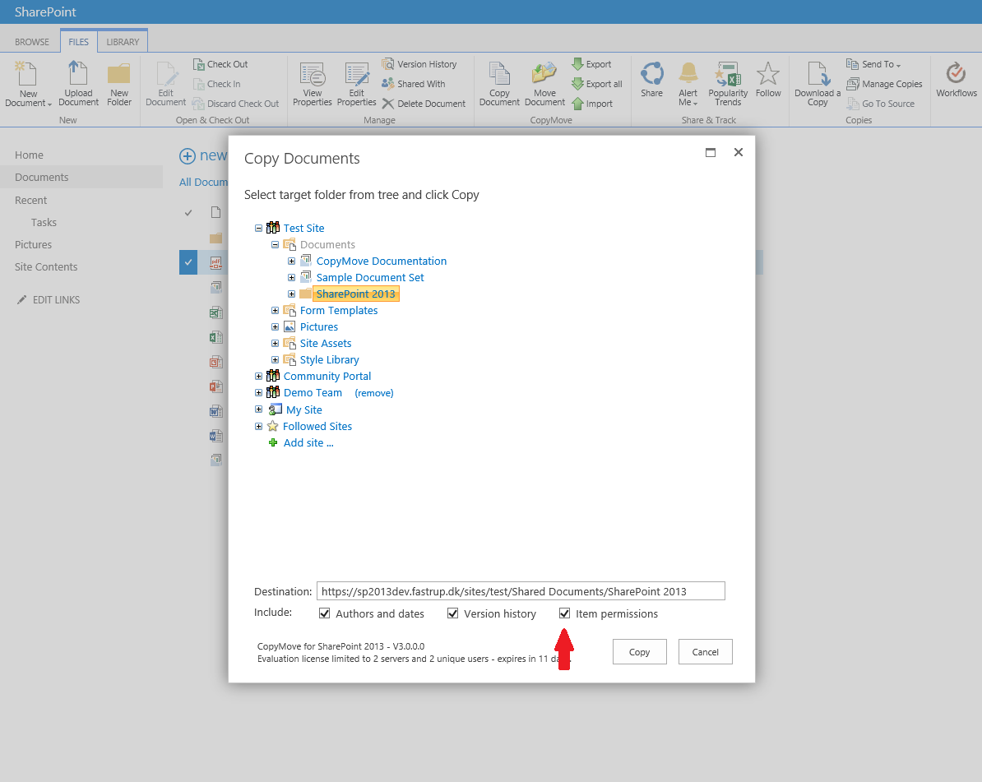Screen dimensions: 982x782
Task: Switch to the FILES ribbon tab
Action: coord(79,42)
